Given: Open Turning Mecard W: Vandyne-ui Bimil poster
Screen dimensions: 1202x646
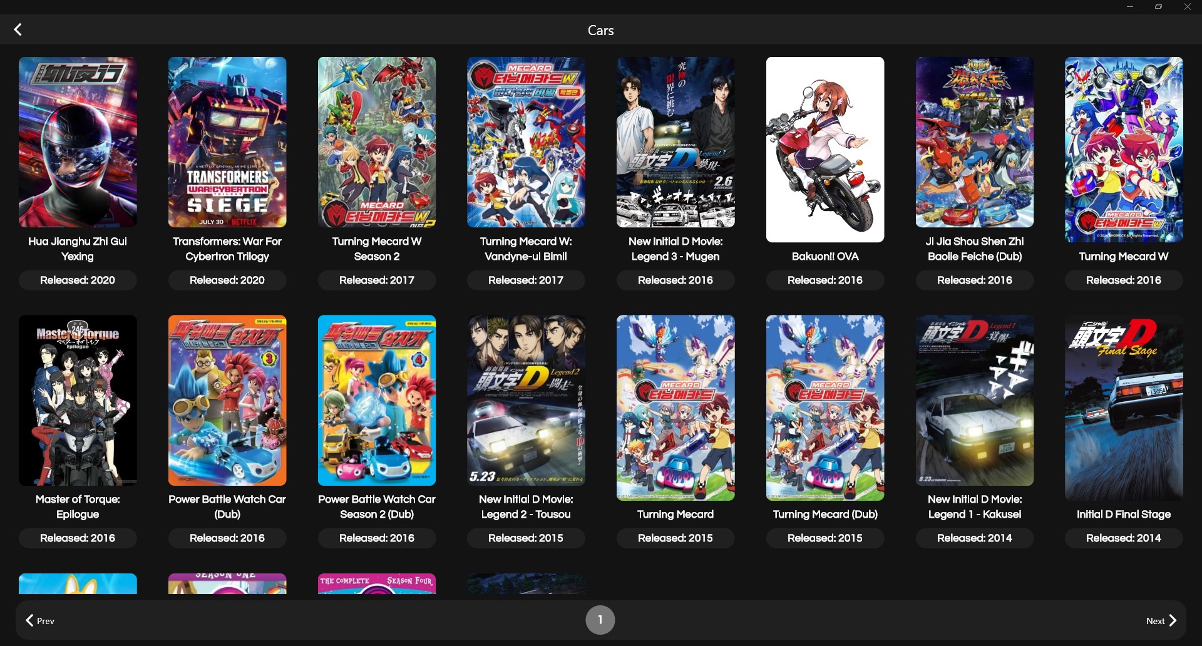Looking at the screenshot, I should pos(526,142).
